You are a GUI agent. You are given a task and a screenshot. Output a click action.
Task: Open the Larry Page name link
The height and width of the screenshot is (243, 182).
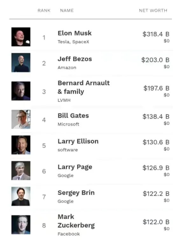coord(75,167)
